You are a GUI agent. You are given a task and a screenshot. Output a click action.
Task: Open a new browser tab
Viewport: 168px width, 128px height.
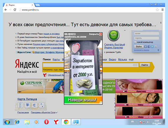click(x=38, y=5)
